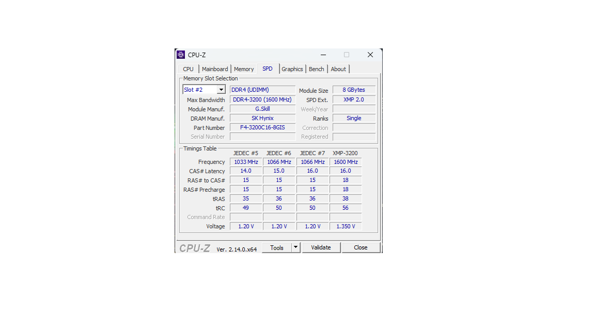This screenshot has width=595, height=334.
Task: Click the empty JEDEC #5 Command Rate field
Action: click(x=246, y=217)
